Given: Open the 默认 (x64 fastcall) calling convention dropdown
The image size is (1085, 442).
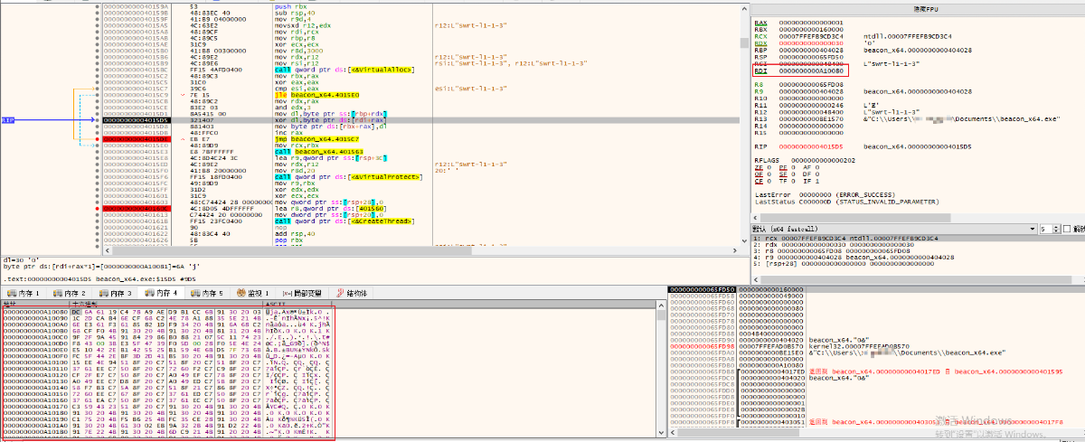Looking at the screenshot, I should coord(894,229).
